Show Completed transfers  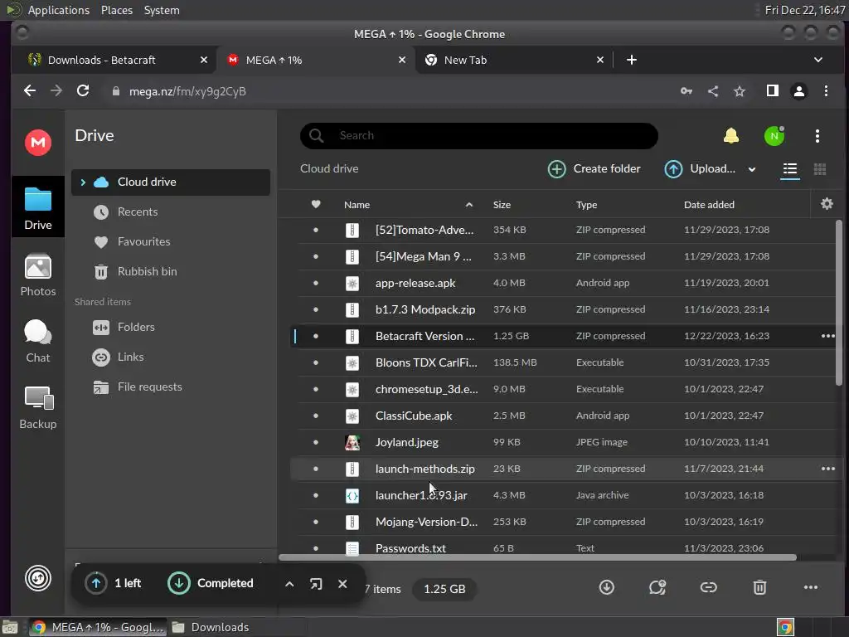point(211,583)
